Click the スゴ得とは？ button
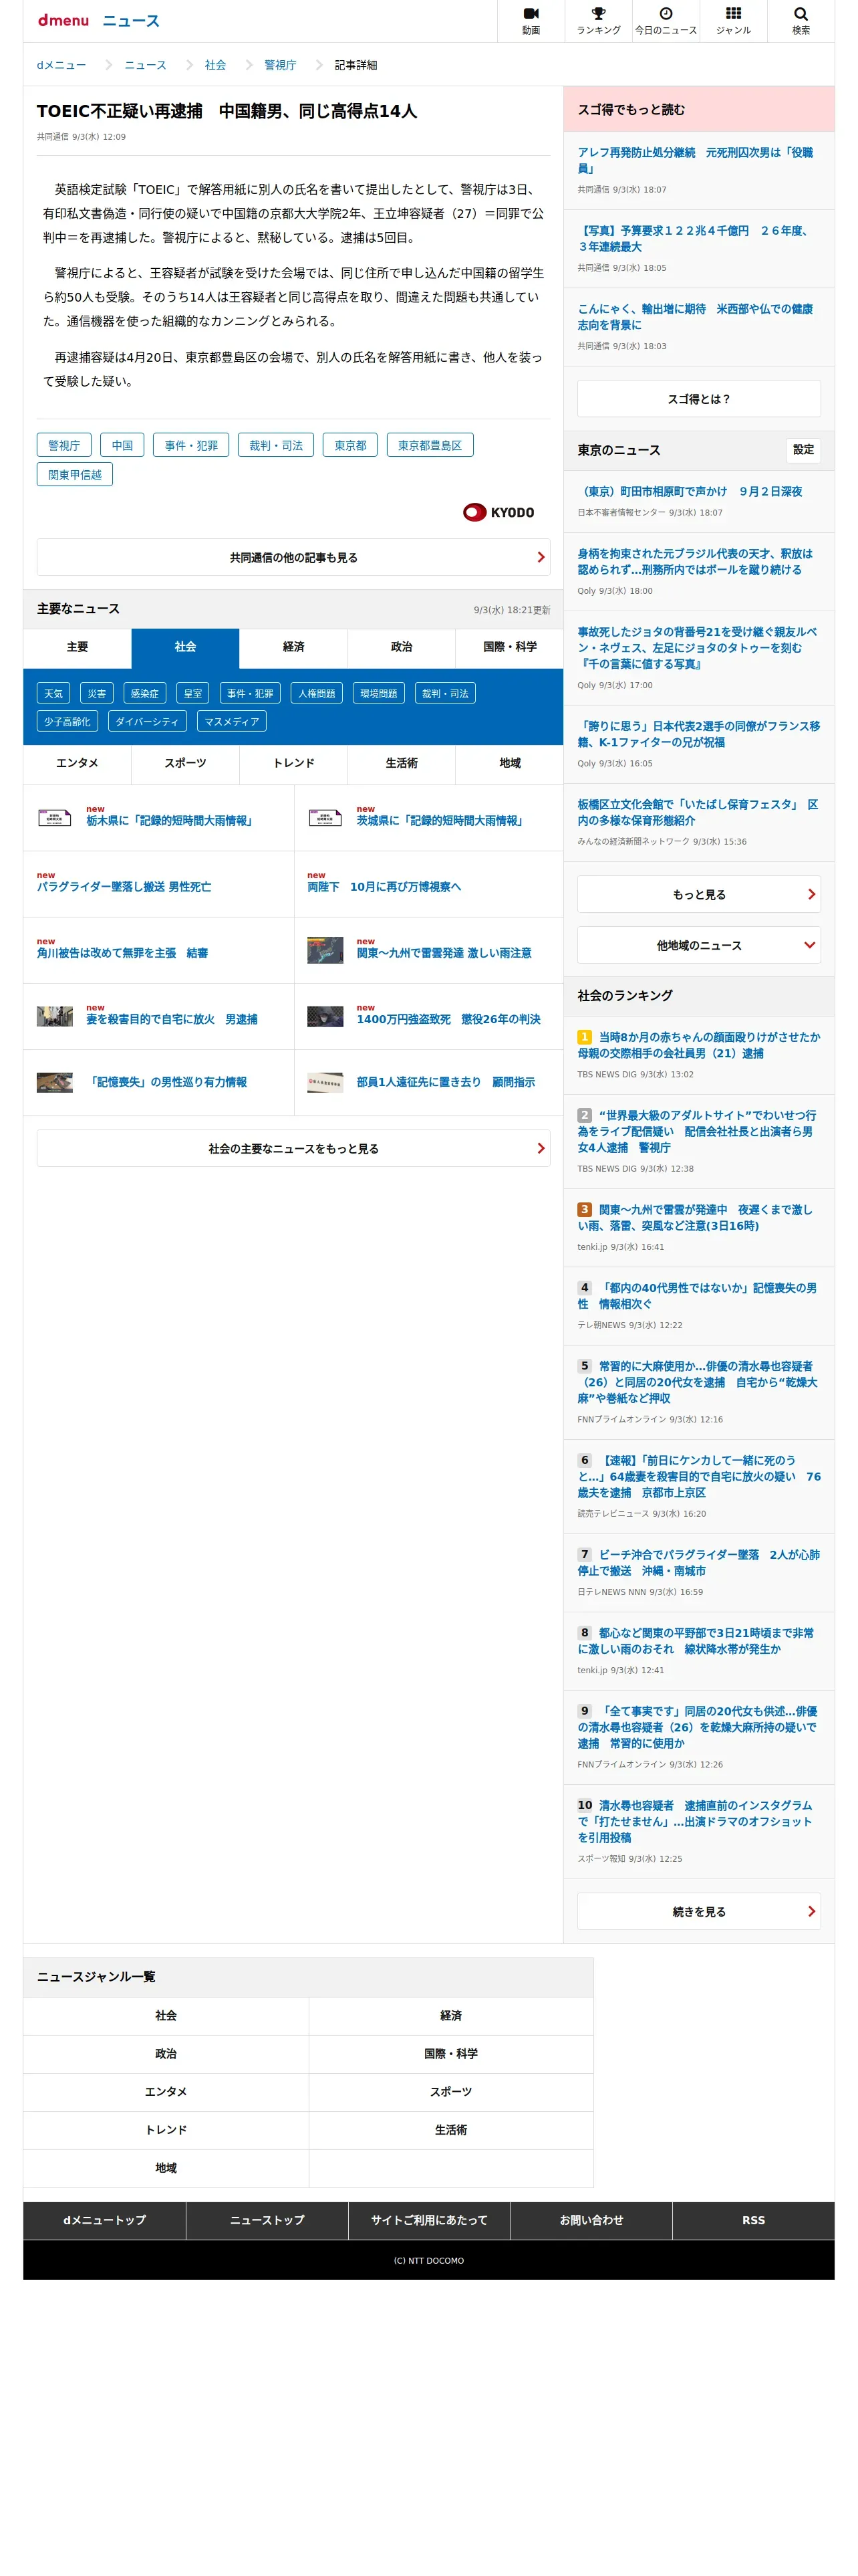 (698, 399)
